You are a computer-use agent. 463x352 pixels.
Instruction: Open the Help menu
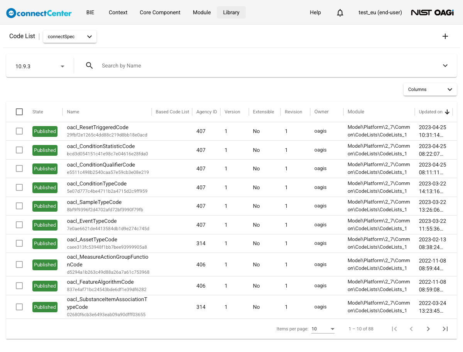coord(315,12)
